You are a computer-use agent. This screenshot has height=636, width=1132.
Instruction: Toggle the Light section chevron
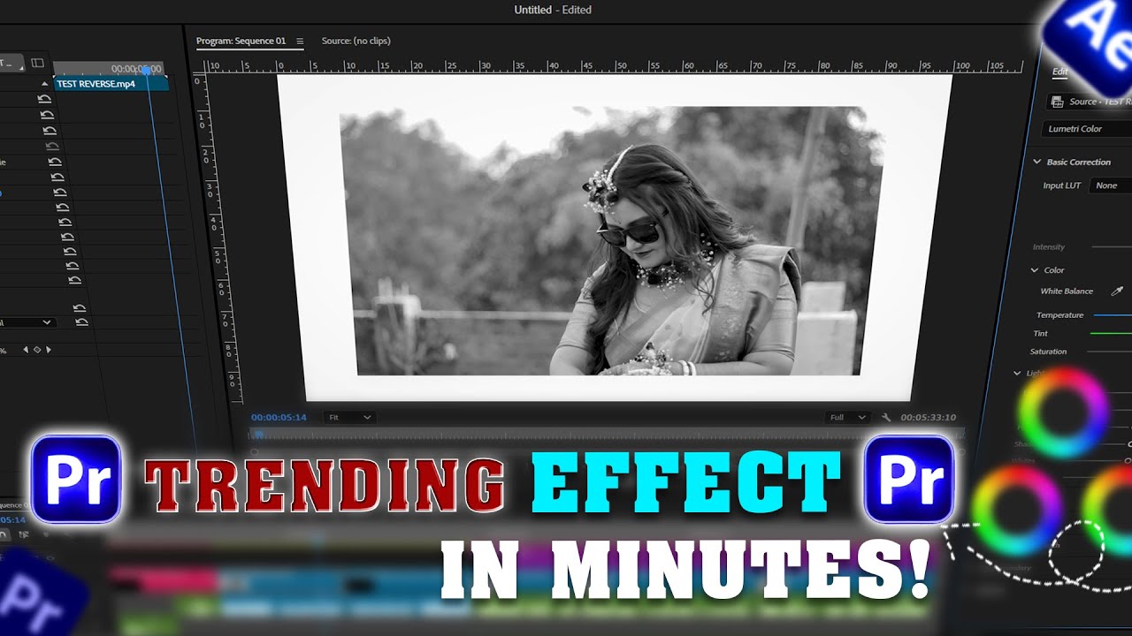coord(1017,373)
